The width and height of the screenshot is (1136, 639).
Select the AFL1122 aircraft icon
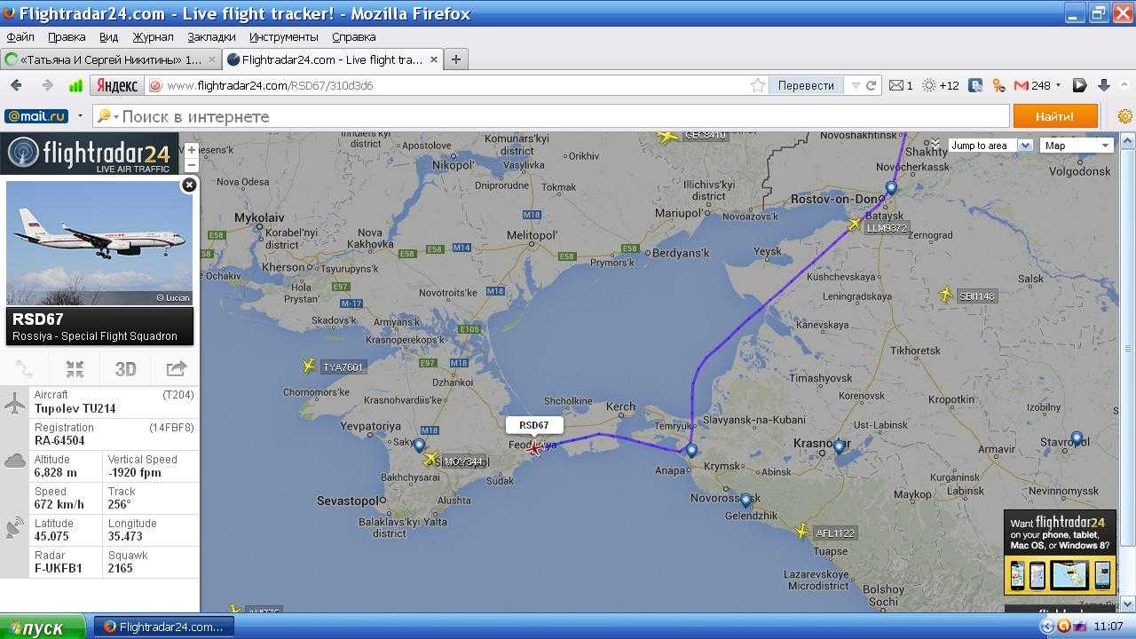point(802,531)
